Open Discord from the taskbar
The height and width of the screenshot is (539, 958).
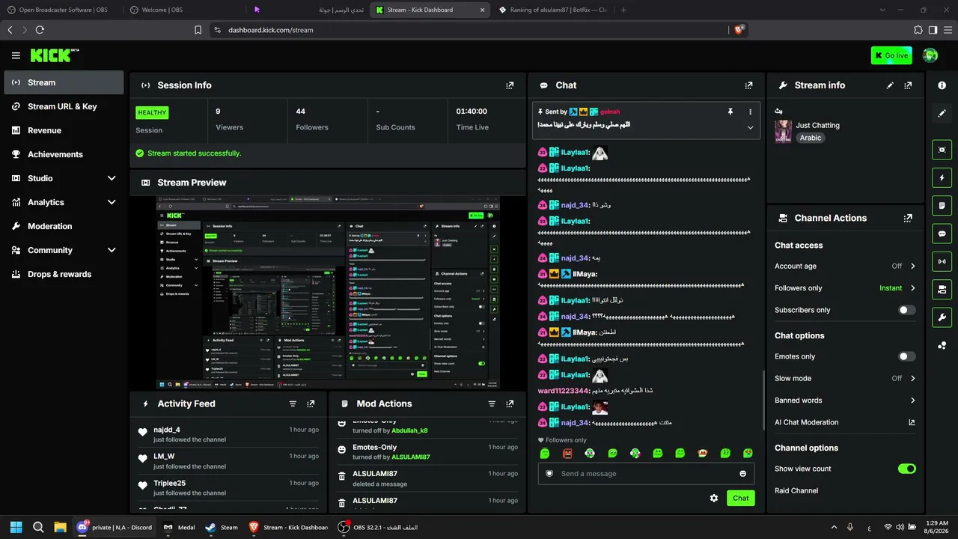pyautogui.click(x=115, y=527)
